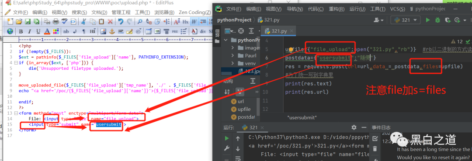Run 321 with green play button

(428, 20)
